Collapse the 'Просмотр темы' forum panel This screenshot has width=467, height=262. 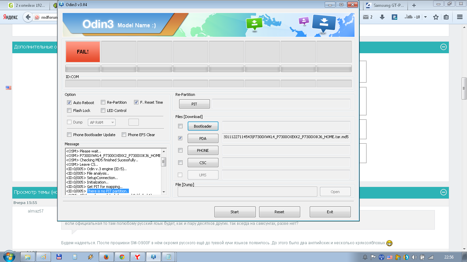(x=443, y=192)
